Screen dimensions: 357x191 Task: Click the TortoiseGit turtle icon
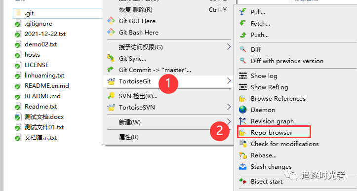coord(111,81)
